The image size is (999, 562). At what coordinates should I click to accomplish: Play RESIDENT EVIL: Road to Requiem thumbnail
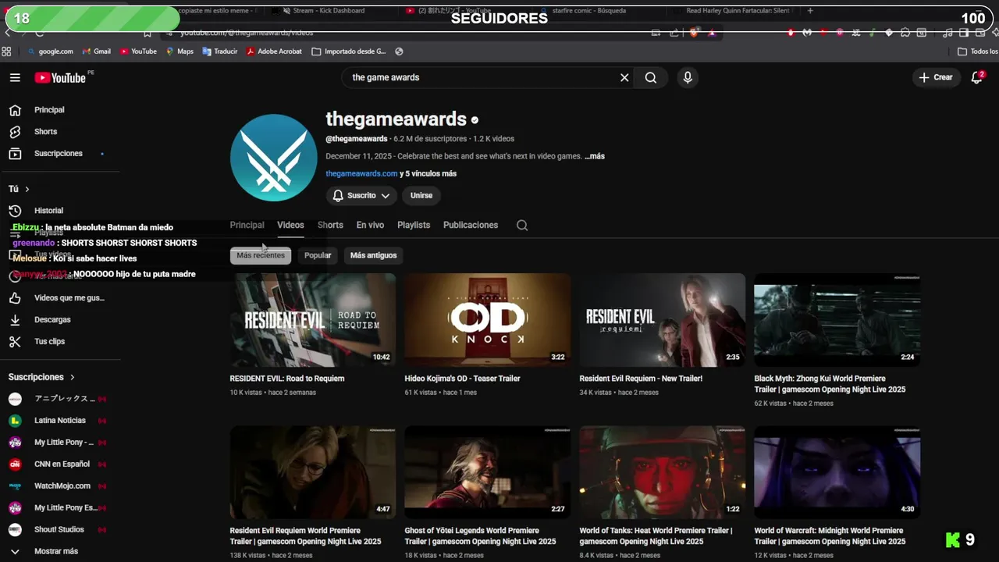(313, 320)
